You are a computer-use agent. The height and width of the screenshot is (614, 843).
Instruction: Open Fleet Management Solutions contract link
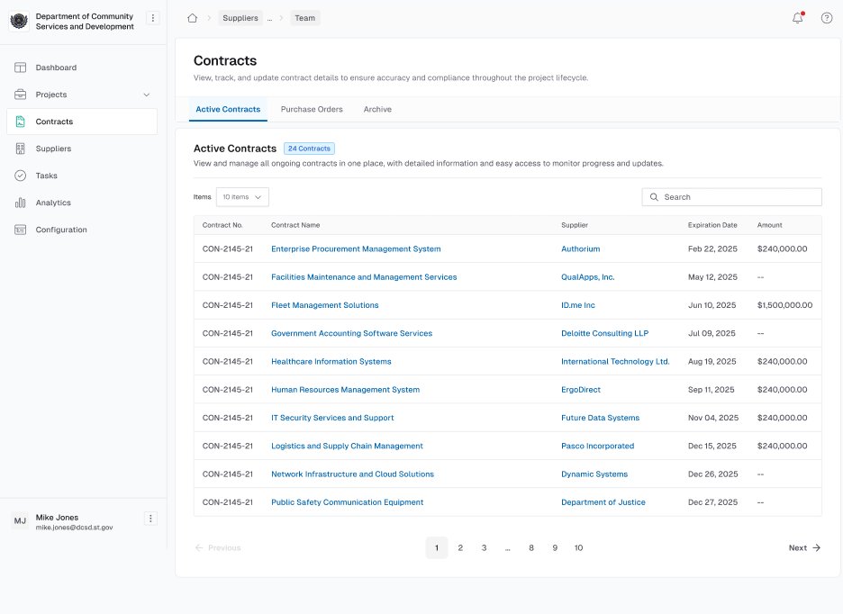pyautogui.click(x=324, y=305)
